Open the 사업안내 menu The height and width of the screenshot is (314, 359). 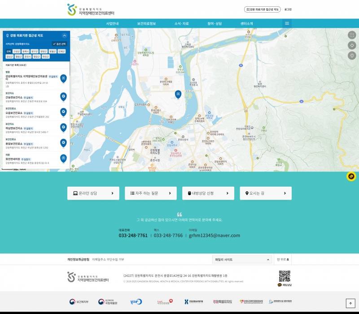tap(112, 23)
